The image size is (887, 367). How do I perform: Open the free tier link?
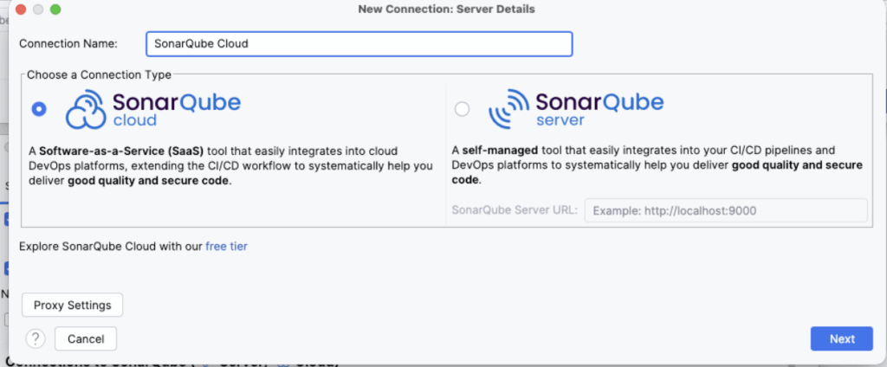(x=226, y=247)
